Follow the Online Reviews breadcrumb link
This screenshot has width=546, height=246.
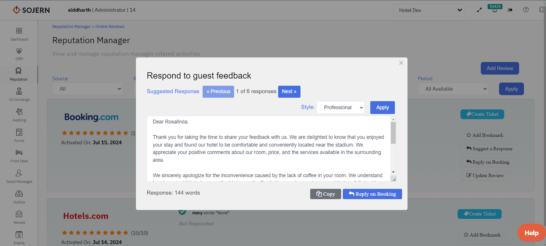coord(110,26)
